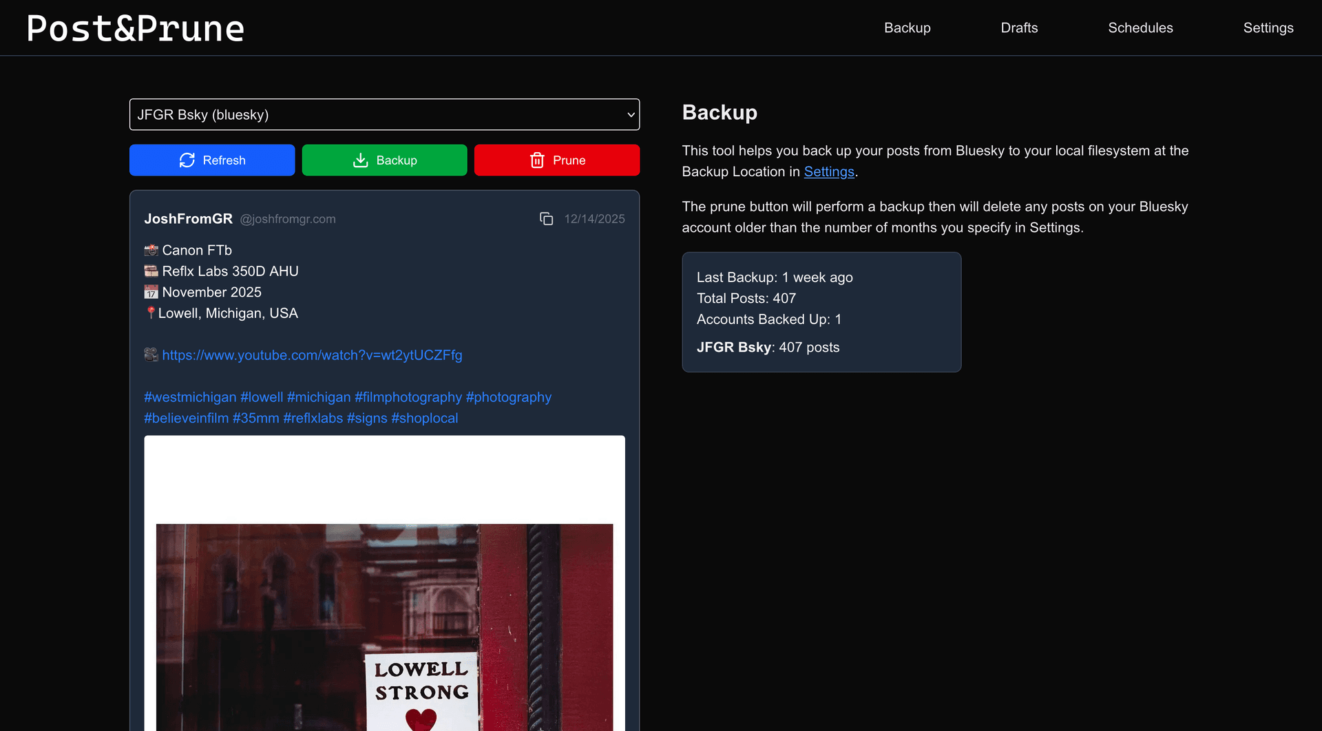This screenshot has height=731, width=1322.
Task: Click the red Prune trash button
Action: [x=556, y=160]
